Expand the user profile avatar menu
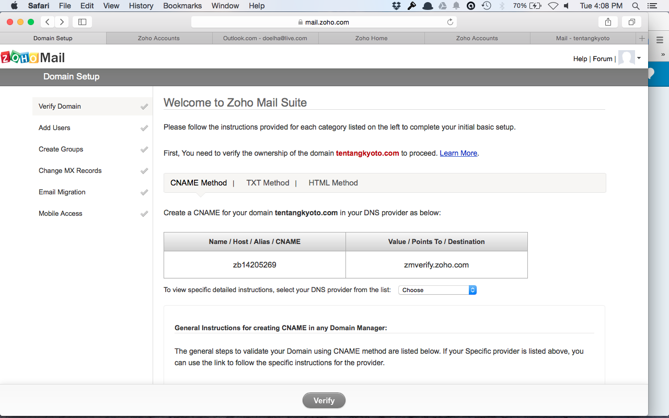The width and height of the screenshot is (669, 418). [630, 59]
